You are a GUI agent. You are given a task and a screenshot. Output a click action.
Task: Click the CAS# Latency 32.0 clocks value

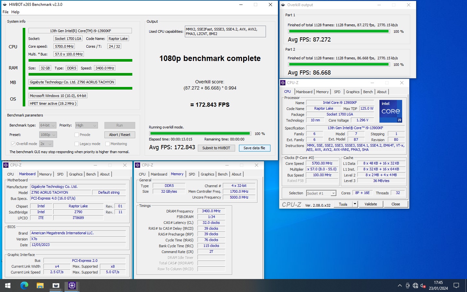[211, 223]
